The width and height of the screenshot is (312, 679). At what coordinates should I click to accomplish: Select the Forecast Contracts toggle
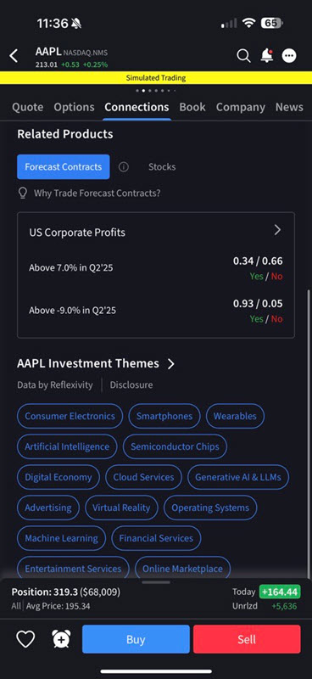[64, 166]
